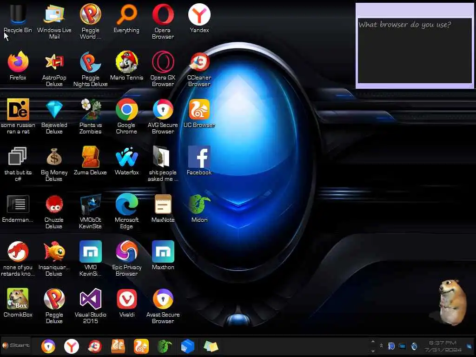
Task: Open the sticky notes taskbar icon
Action: pyautogui.click(x=211, y=346)
